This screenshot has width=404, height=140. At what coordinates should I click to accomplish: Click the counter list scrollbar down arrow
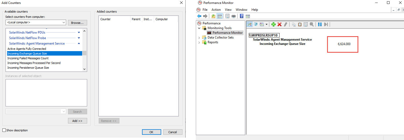tap(84, 69)
